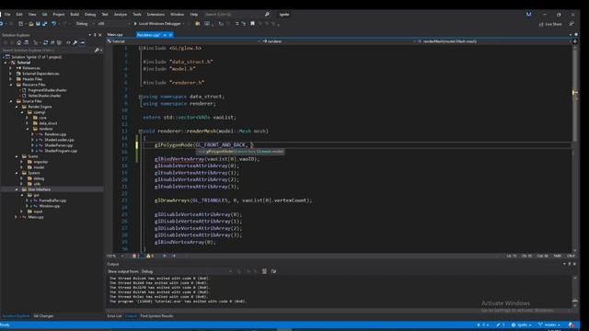
Task: Close the Solution Explorer panel
Action: 100,35
